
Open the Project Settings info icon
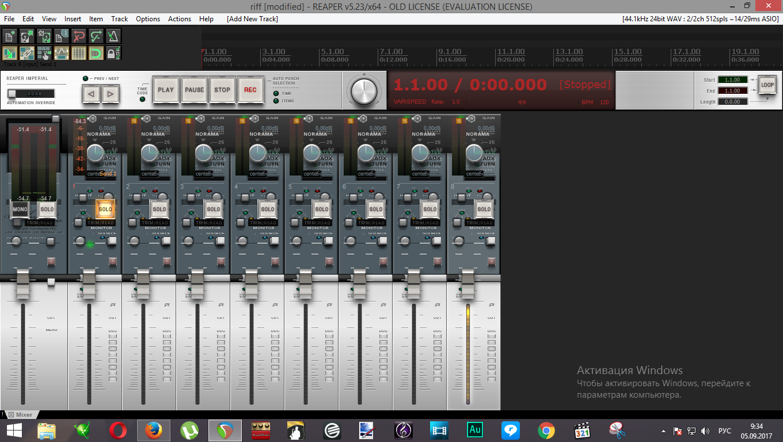[x=62, y=36]
